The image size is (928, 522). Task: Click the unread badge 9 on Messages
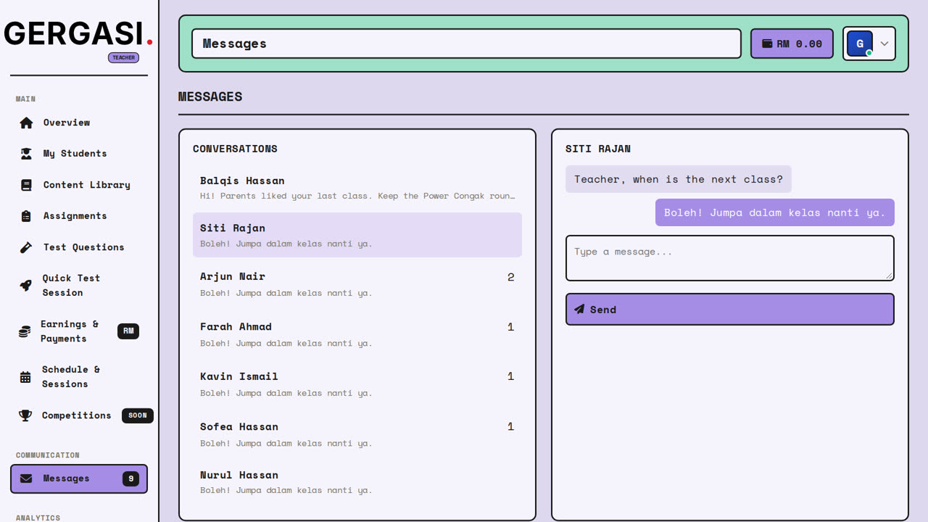point(130,478)
